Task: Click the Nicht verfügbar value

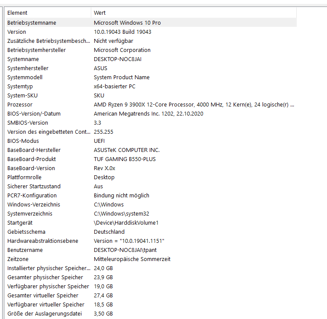Action: [113, 41]
